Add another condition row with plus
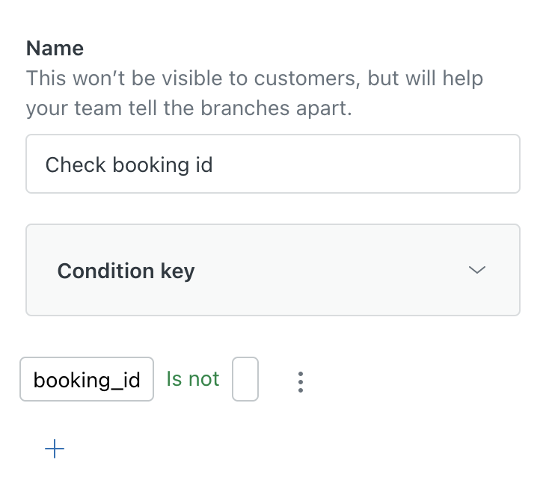The image size is (546, 492). point(55,449)
